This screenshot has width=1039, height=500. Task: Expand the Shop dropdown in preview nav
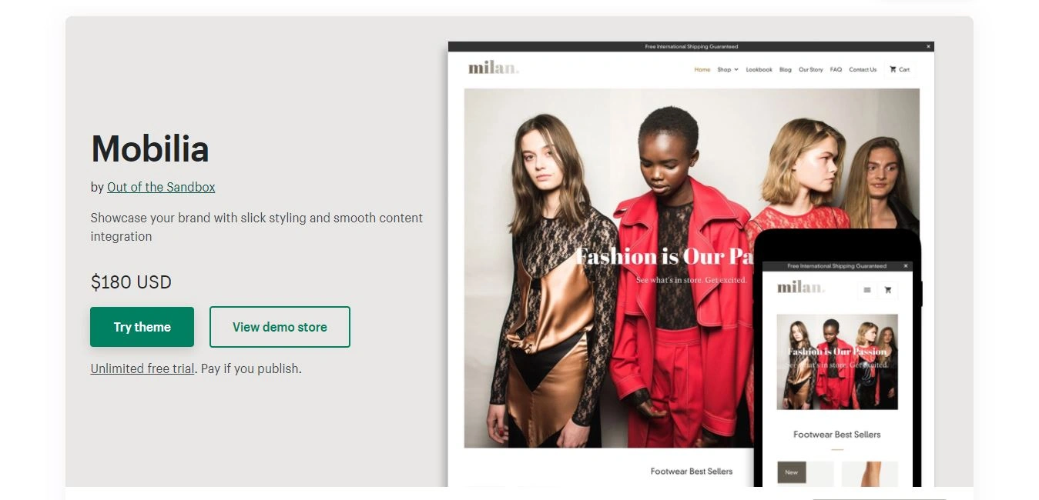coord(727,69)
